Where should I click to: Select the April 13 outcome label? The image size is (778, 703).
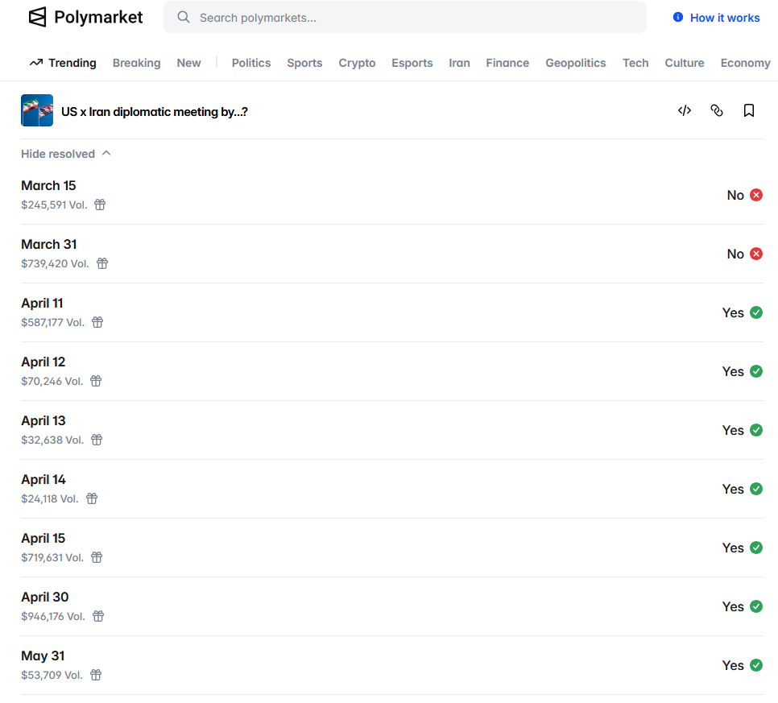tap(43, 420)
